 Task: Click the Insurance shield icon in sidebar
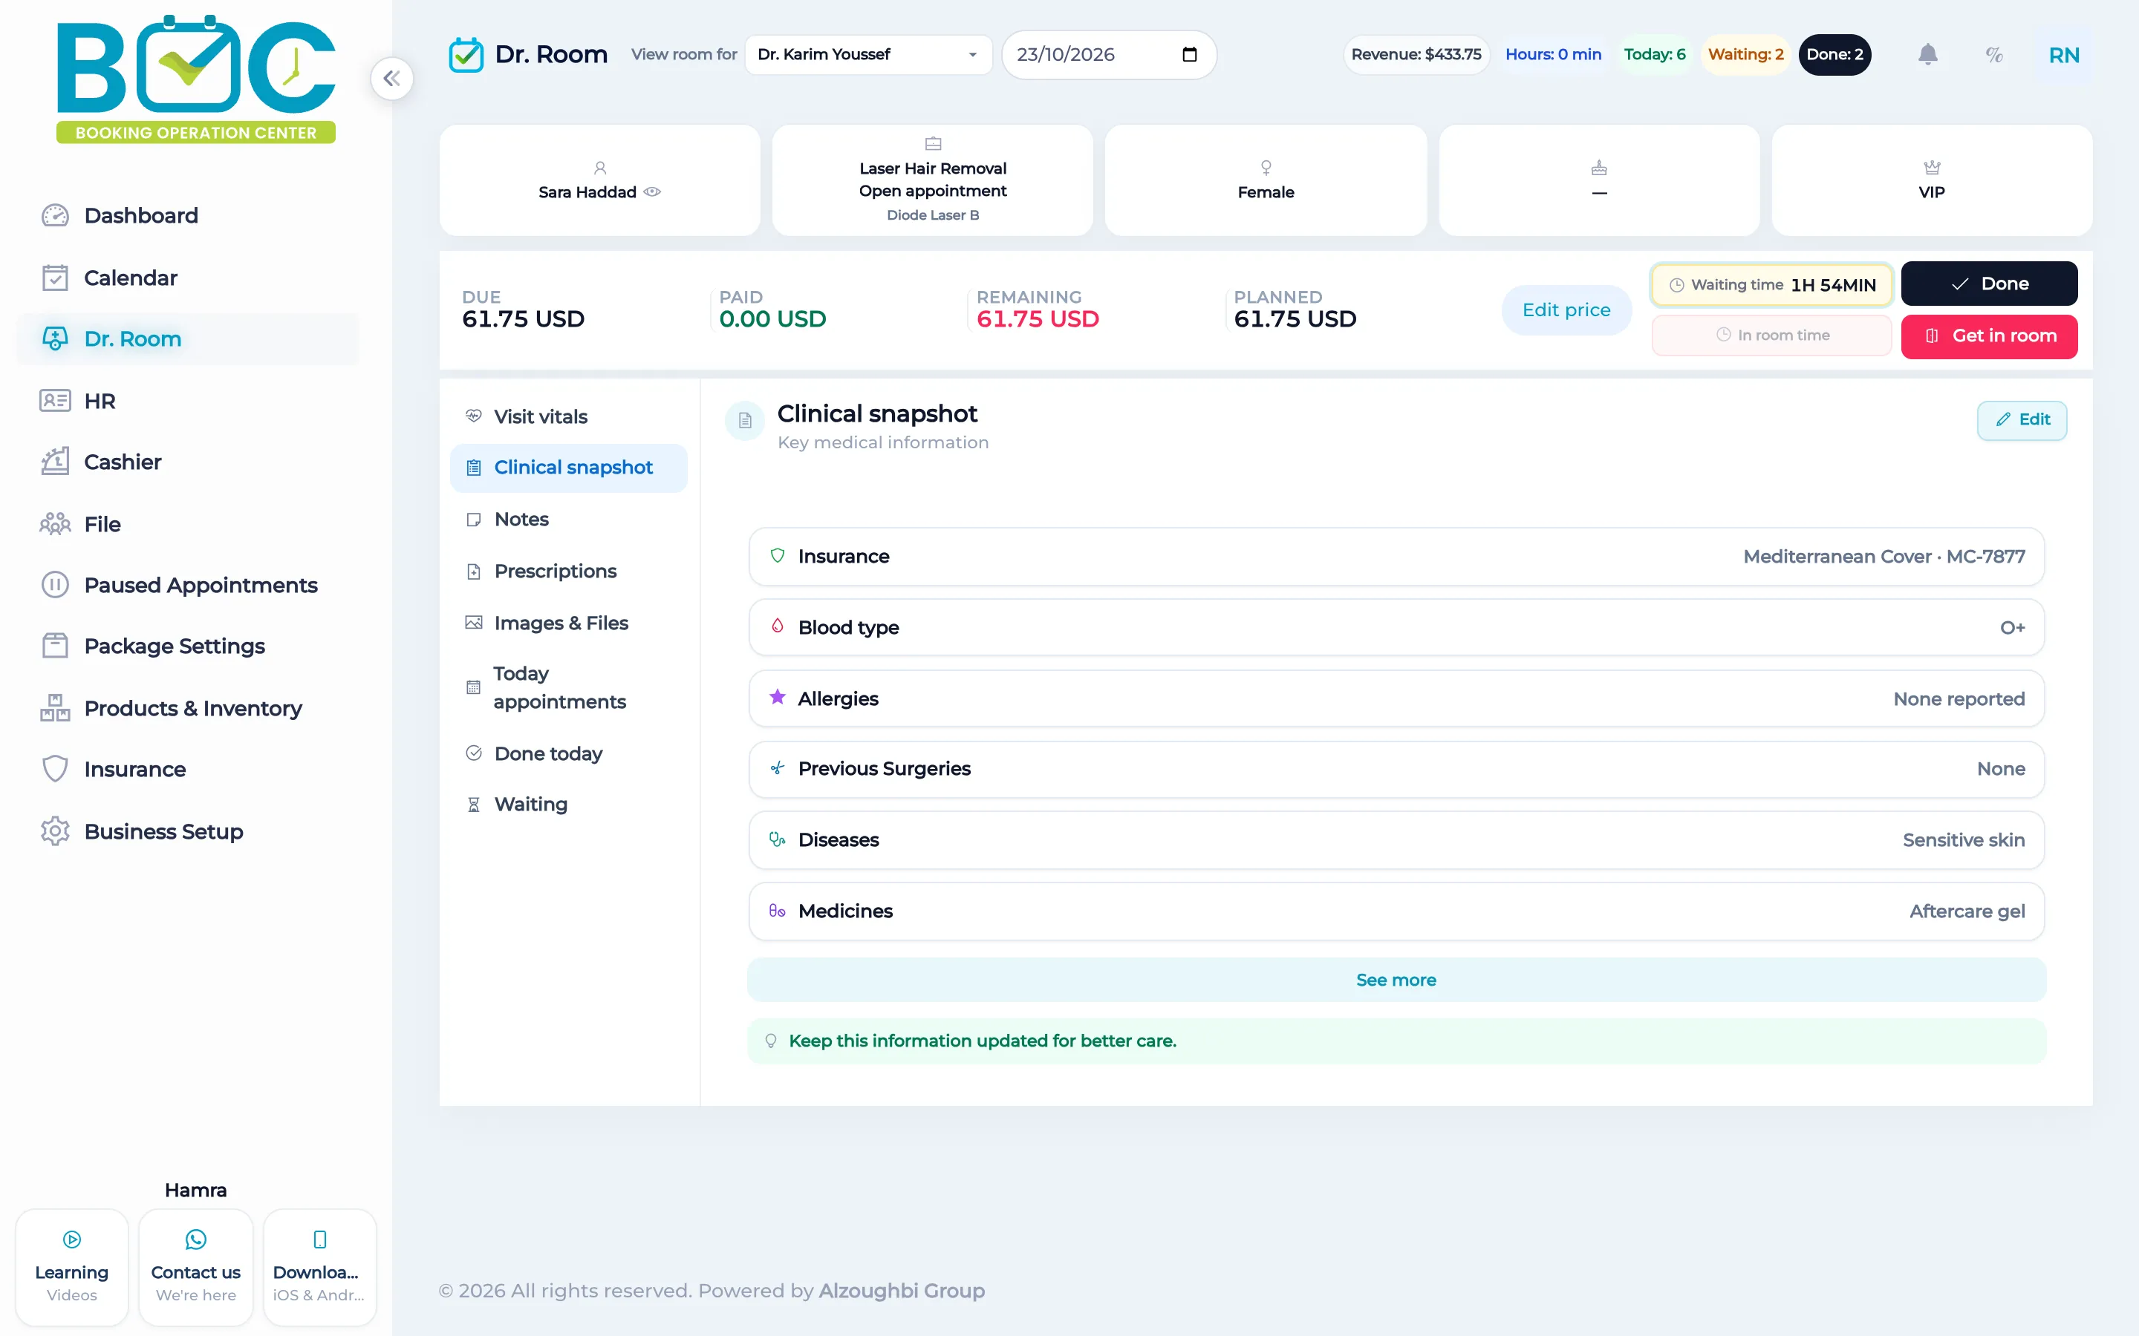click(x=55, y=769)
